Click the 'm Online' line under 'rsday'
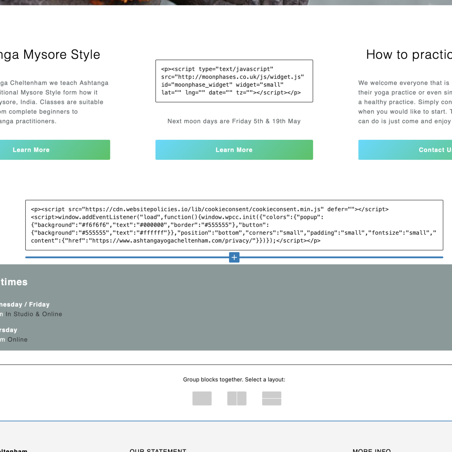Viewport: 452px width, 452px height. point(14,340)
